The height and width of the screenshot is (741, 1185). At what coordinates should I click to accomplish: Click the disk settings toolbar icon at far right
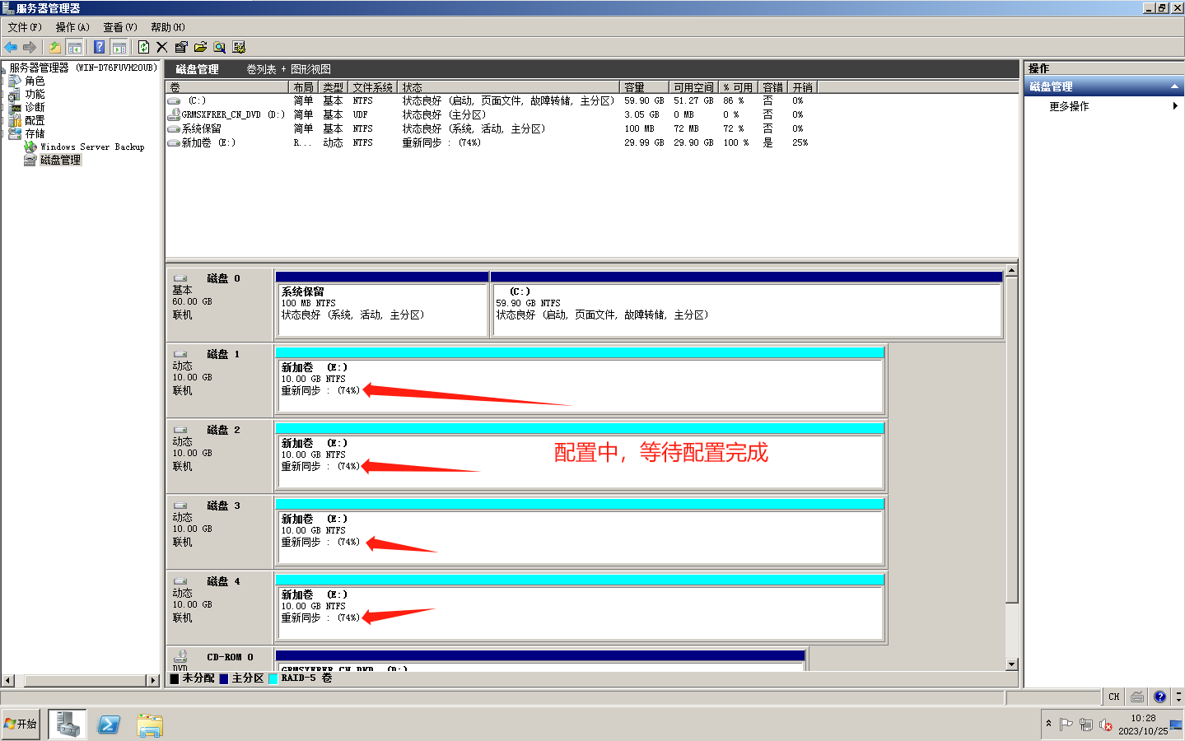coord(239,47)
